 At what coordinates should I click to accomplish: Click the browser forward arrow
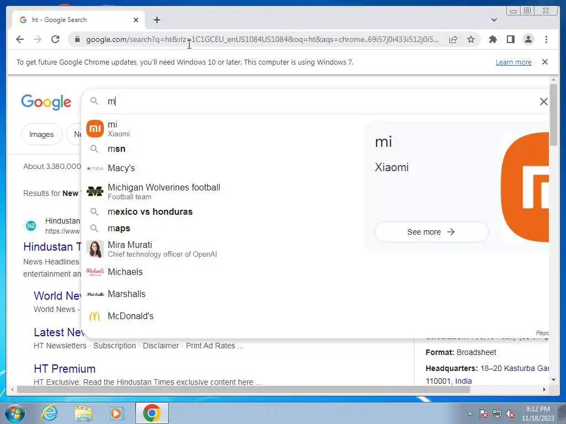pos(38,39)
